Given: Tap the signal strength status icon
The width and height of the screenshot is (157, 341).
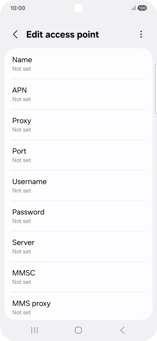Looking at the screenshot, I should [x=133, y=8].
